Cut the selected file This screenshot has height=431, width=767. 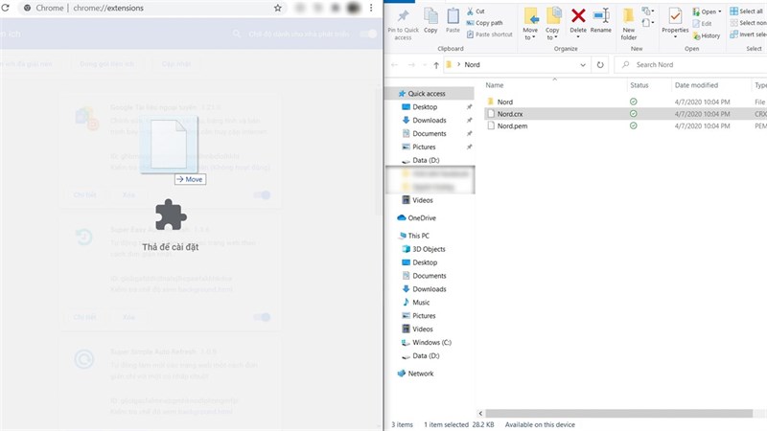point(476,11)
